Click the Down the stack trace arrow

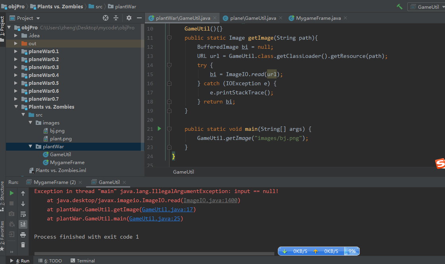pos(23,204)
